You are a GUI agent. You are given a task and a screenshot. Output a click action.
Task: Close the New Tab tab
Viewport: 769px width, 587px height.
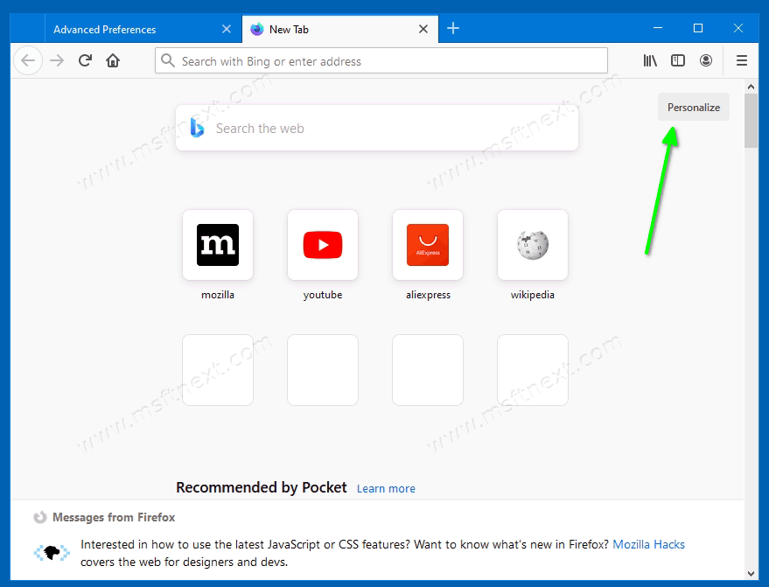(423, 29)
